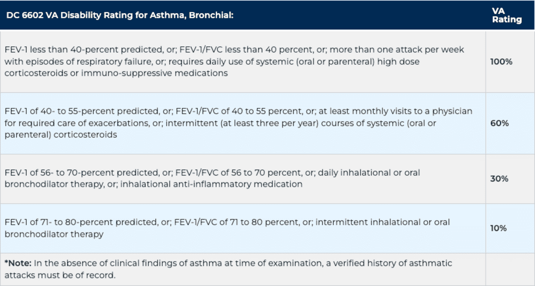
Task: Select the VA Rating column header
Action: (507, 15)
